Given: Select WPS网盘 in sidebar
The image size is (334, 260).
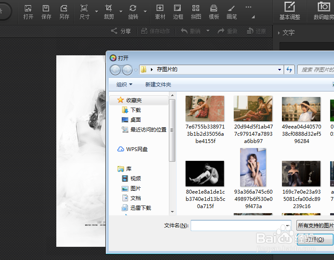Looking at the screenshot, I should point(133,149).
